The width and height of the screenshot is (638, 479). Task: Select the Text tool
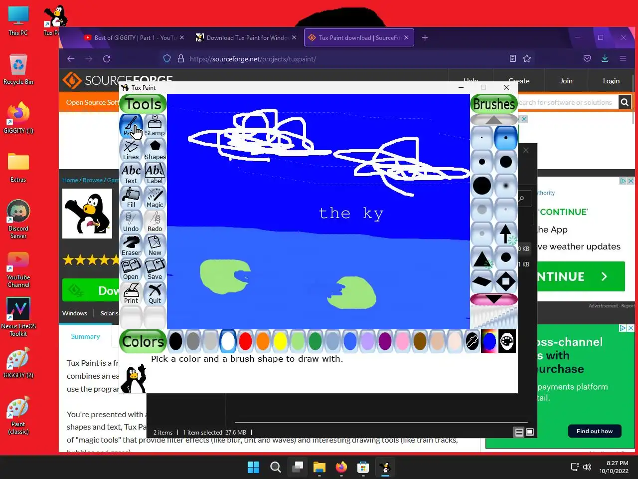point(131,174)
